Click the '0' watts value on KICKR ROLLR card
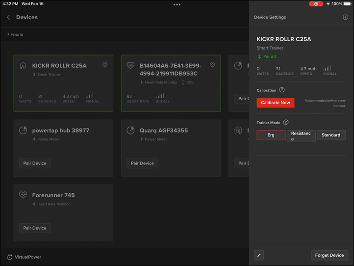Screen dimensions: 354x266 21,96
